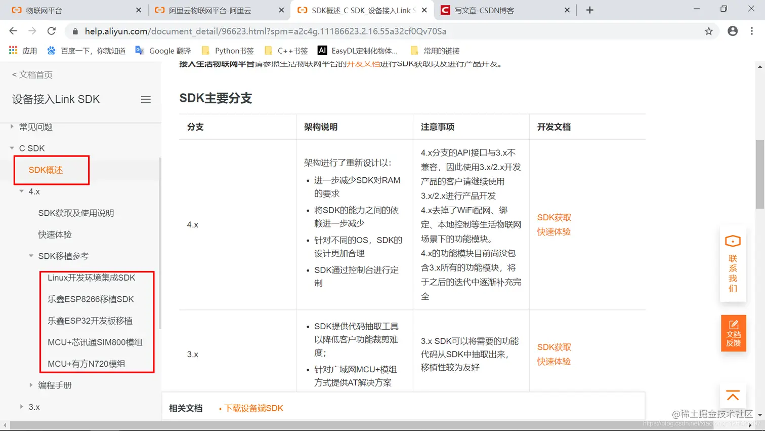Switch to the 物联网平台 tab
This screenshot has height=431, width=765.
[76, 10]
